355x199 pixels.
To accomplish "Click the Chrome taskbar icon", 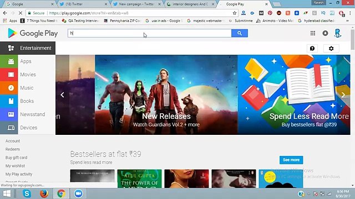I will 61,193.
